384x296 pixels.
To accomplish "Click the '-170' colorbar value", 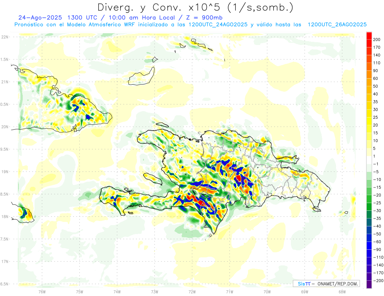I will click(x=378, y=273).
